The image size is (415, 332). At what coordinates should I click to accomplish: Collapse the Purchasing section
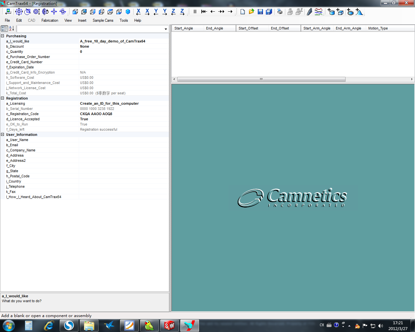(3, 36)
